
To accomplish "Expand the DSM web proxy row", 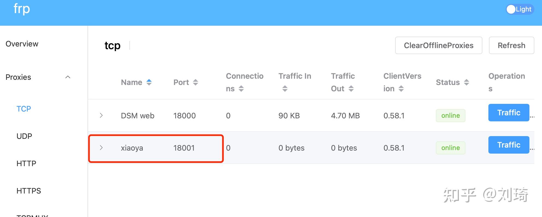I will pos(101,115).
